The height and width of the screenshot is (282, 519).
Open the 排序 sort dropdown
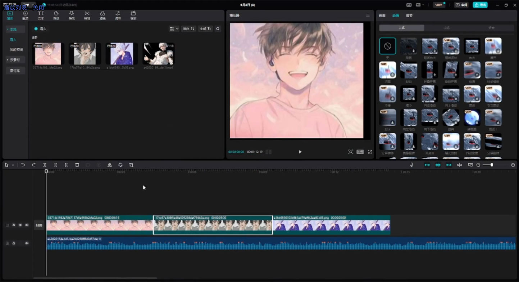coord(188,29)
